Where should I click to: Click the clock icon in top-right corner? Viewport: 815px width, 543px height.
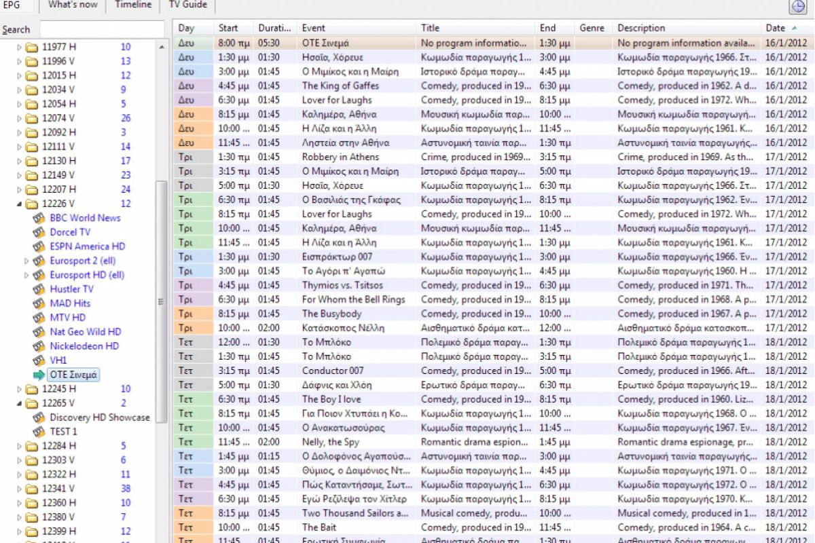[x=797, y=7]
